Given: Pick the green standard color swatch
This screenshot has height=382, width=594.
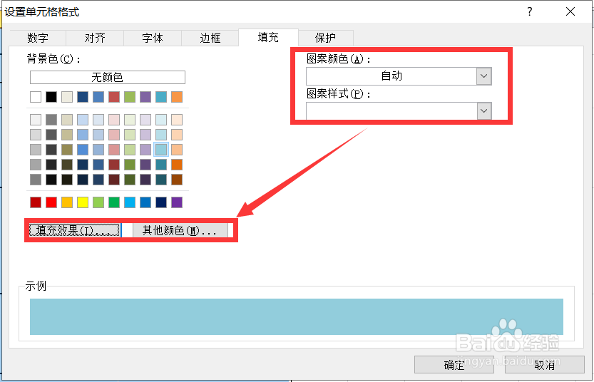Looking at the screenshot, I should pyautogui.click(x=114, y=202).
